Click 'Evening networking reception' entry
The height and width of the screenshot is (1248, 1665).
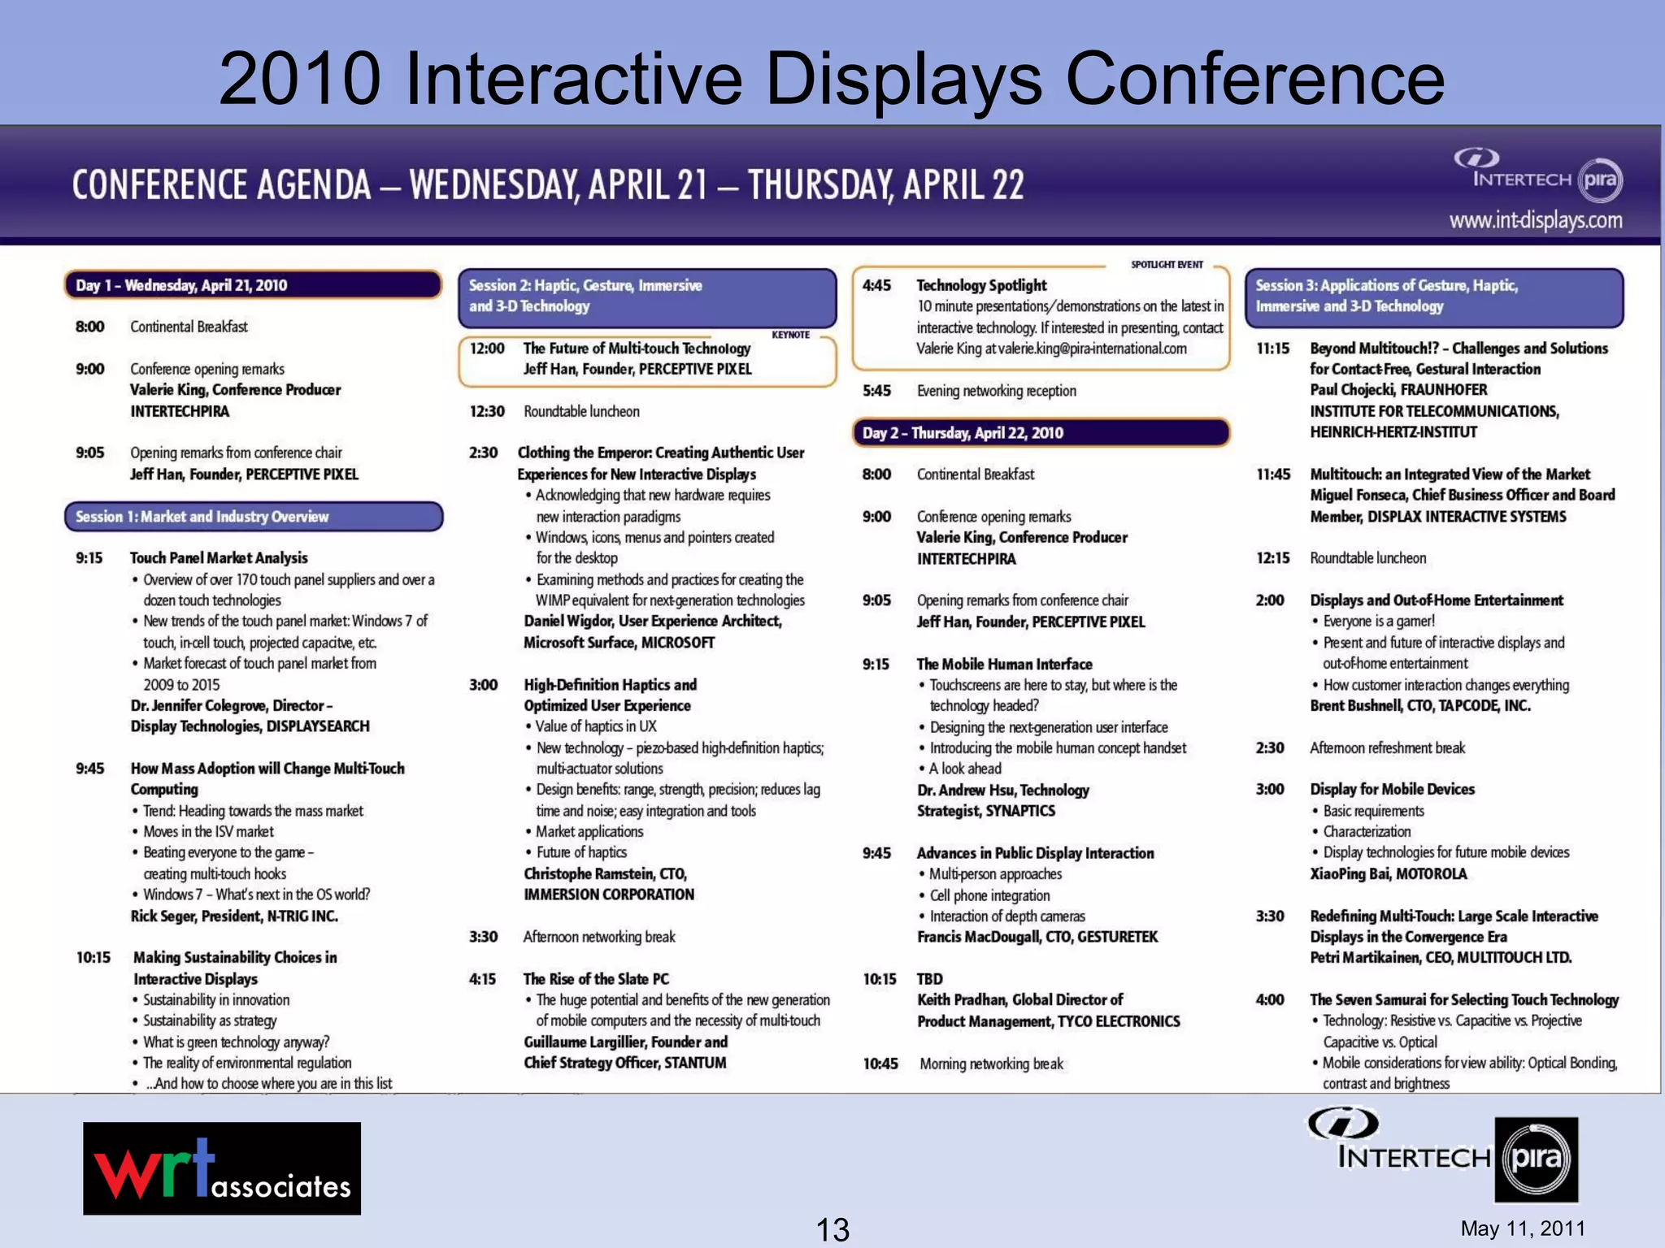996,391
